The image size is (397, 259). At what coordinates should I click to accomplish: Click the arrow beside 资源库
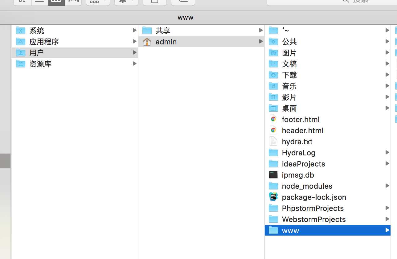(x=134, y=64)
